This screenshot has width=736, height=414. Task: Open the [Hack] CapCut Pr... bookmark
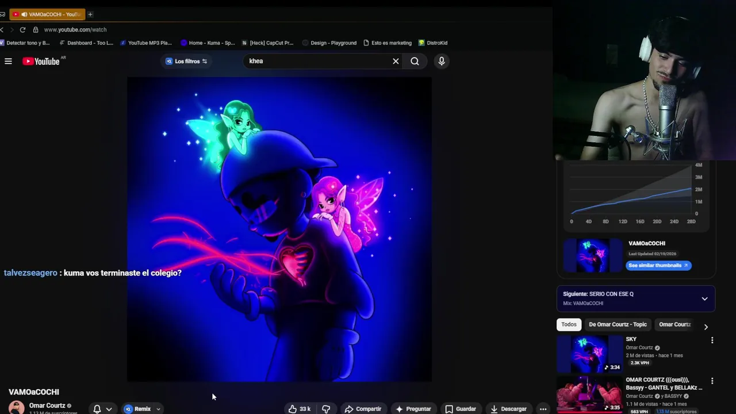[x=268, y=43]
